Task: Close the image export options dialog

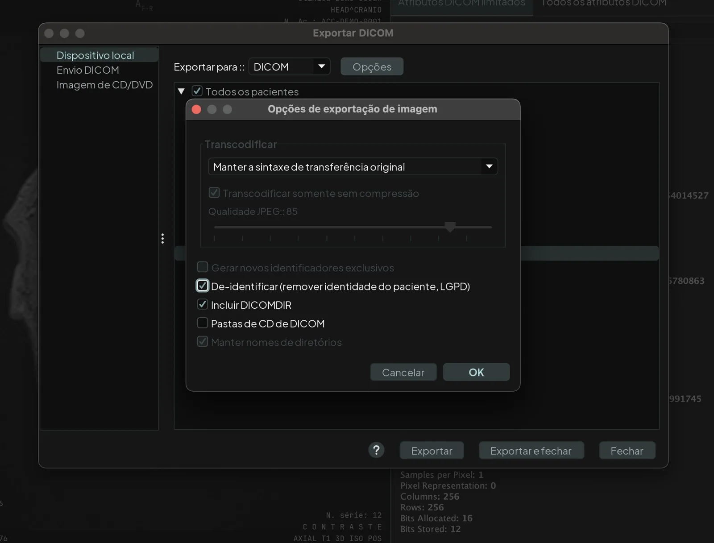Action: (196, 109)
